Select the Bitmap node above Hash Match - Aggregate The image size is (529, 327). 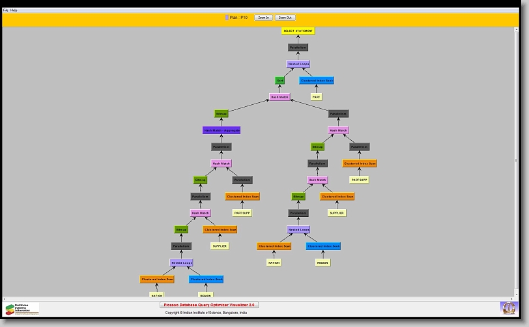[222, 113]
